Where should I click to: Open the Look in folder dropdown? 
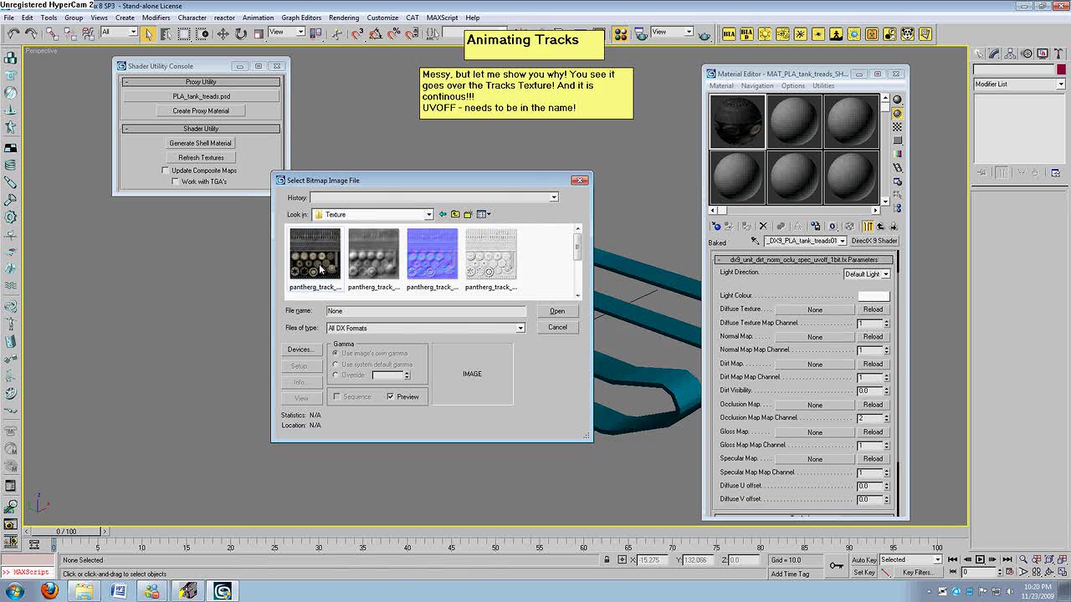point(430,214)
